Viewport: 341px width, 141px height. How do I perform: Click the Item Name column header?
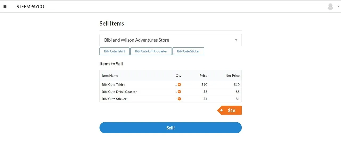(110, 76)
